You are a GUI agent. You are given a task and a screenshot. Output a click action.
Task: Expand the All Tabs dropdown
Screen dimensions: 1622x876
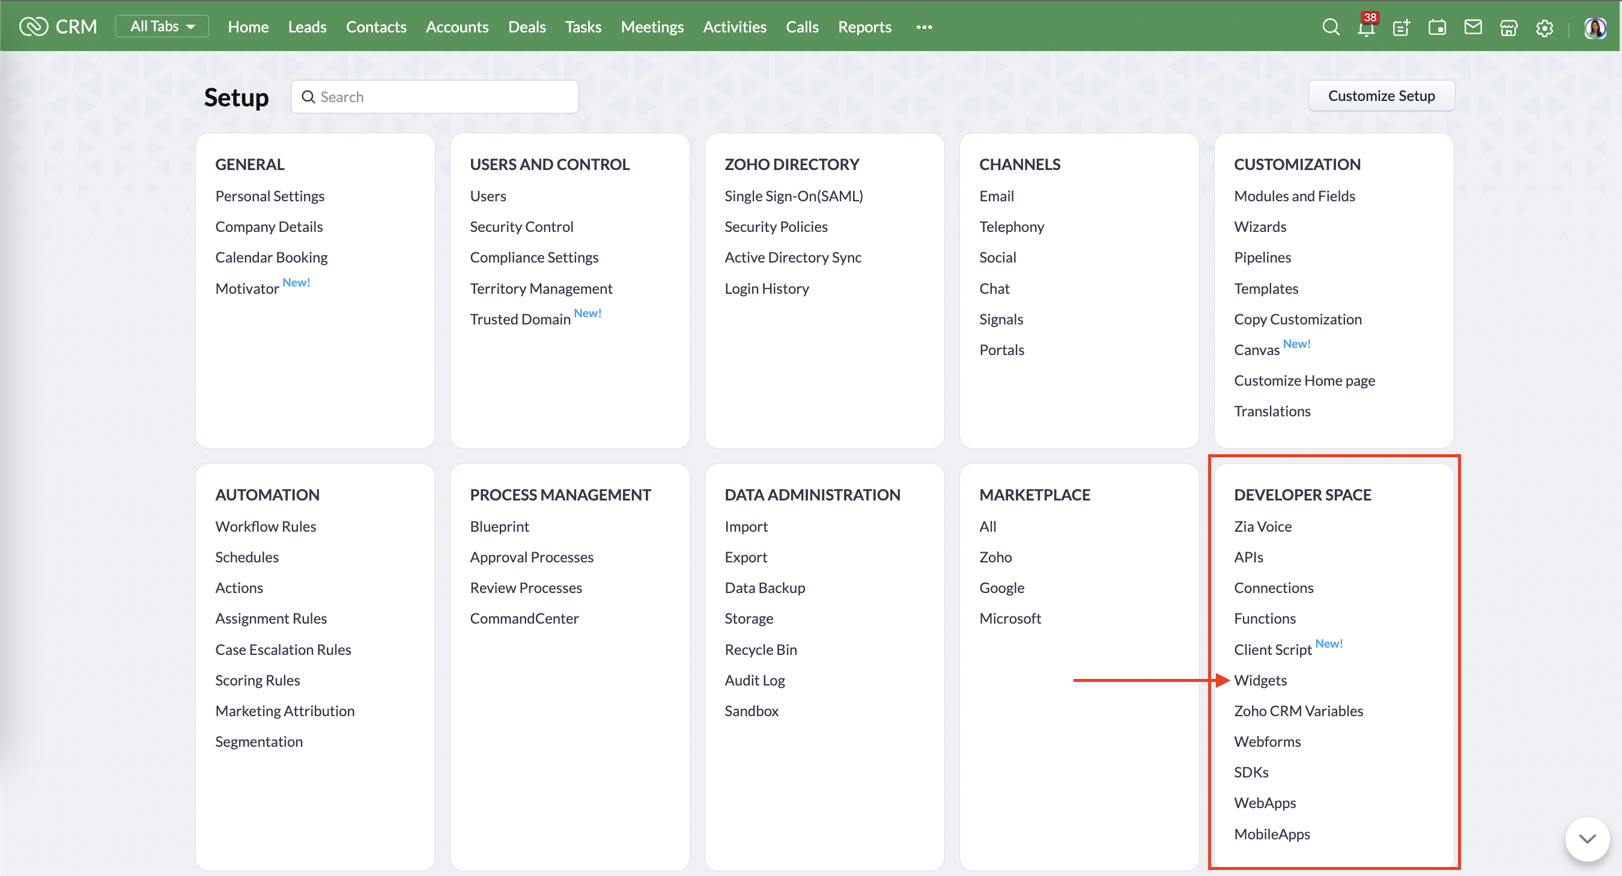162,26
